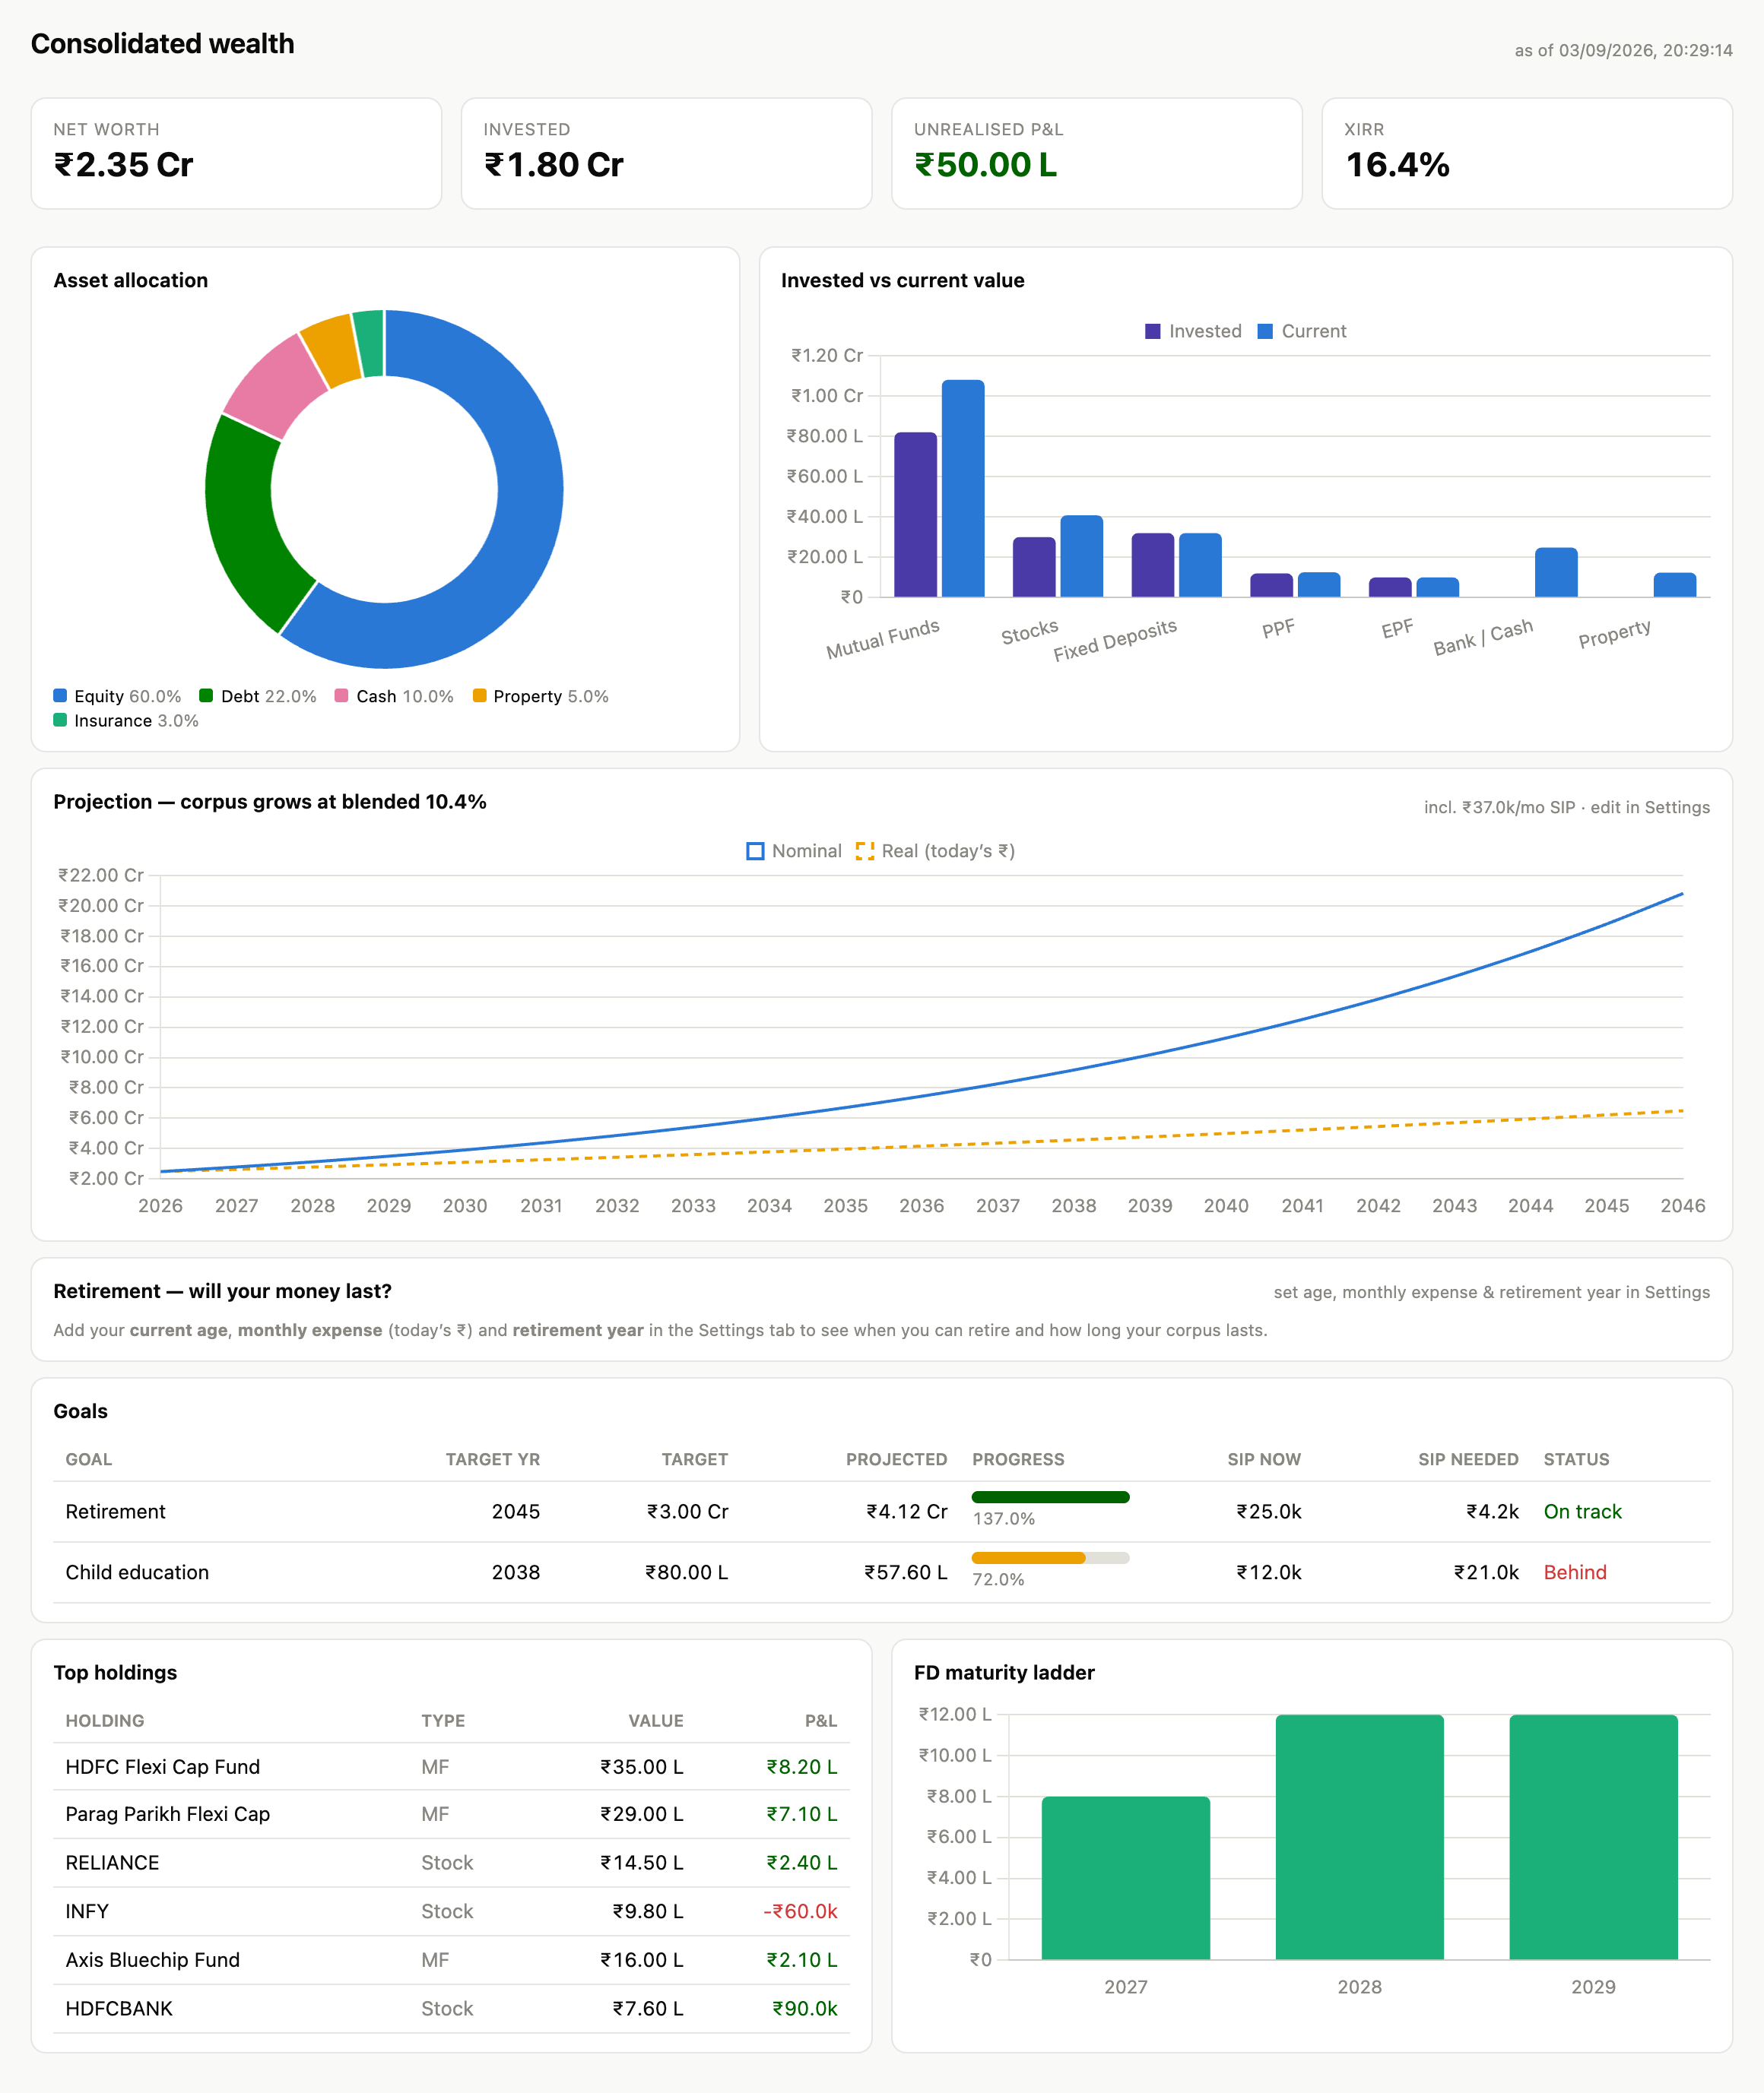Click the Insurance 3.0% legend entry

(126, 720)
